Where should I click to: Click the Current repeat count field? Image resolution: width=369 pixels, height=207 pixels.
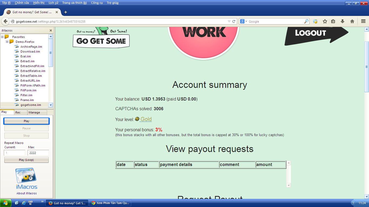15,153
